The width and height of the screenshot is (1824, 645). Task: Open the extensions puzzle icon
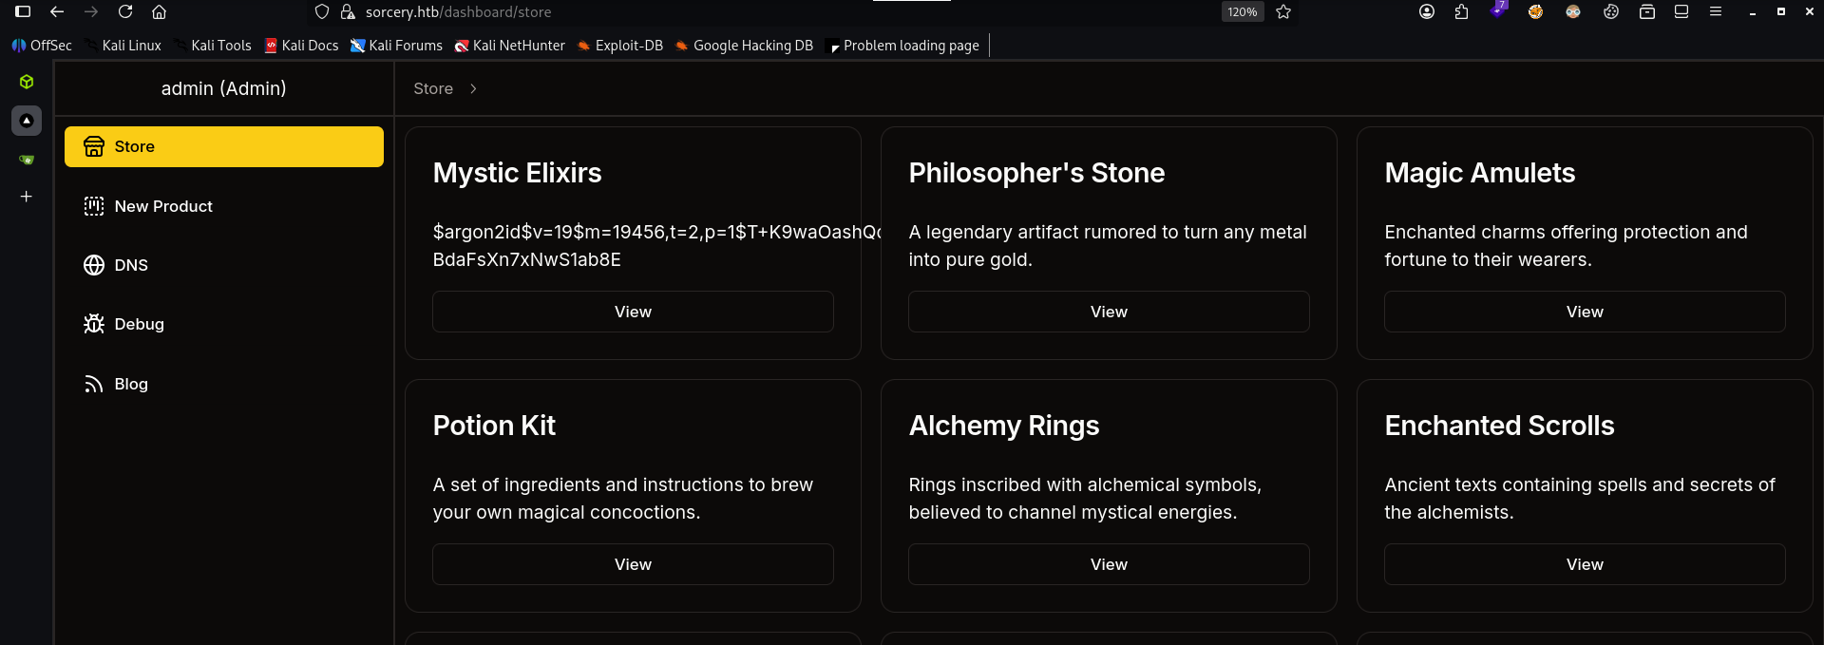pos(1461,11)
